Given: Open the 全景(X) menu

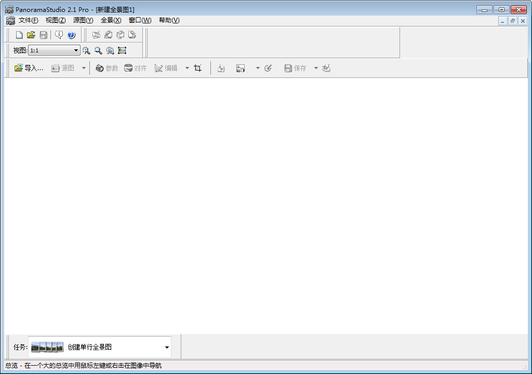Looking at the screenshot, I should click(x=111, y=20).
